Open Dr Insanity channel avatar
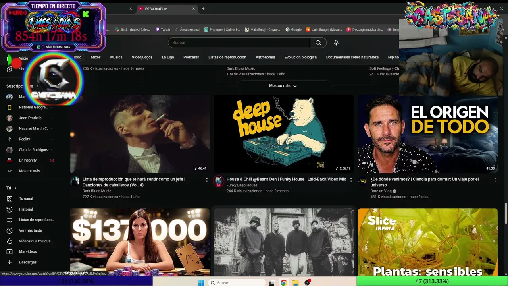508x286 pixels. 10,160
